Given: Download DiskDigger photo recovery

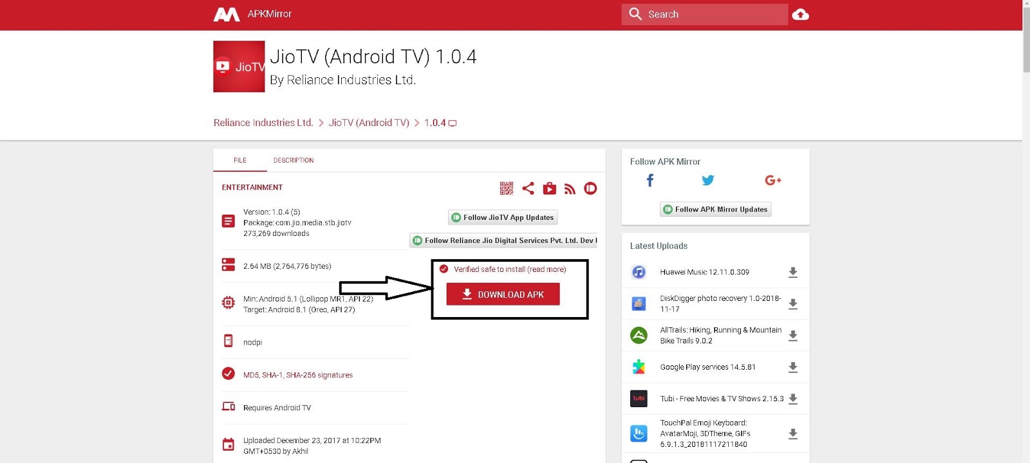Looking at the screenshot, I should tap(793, 304).
